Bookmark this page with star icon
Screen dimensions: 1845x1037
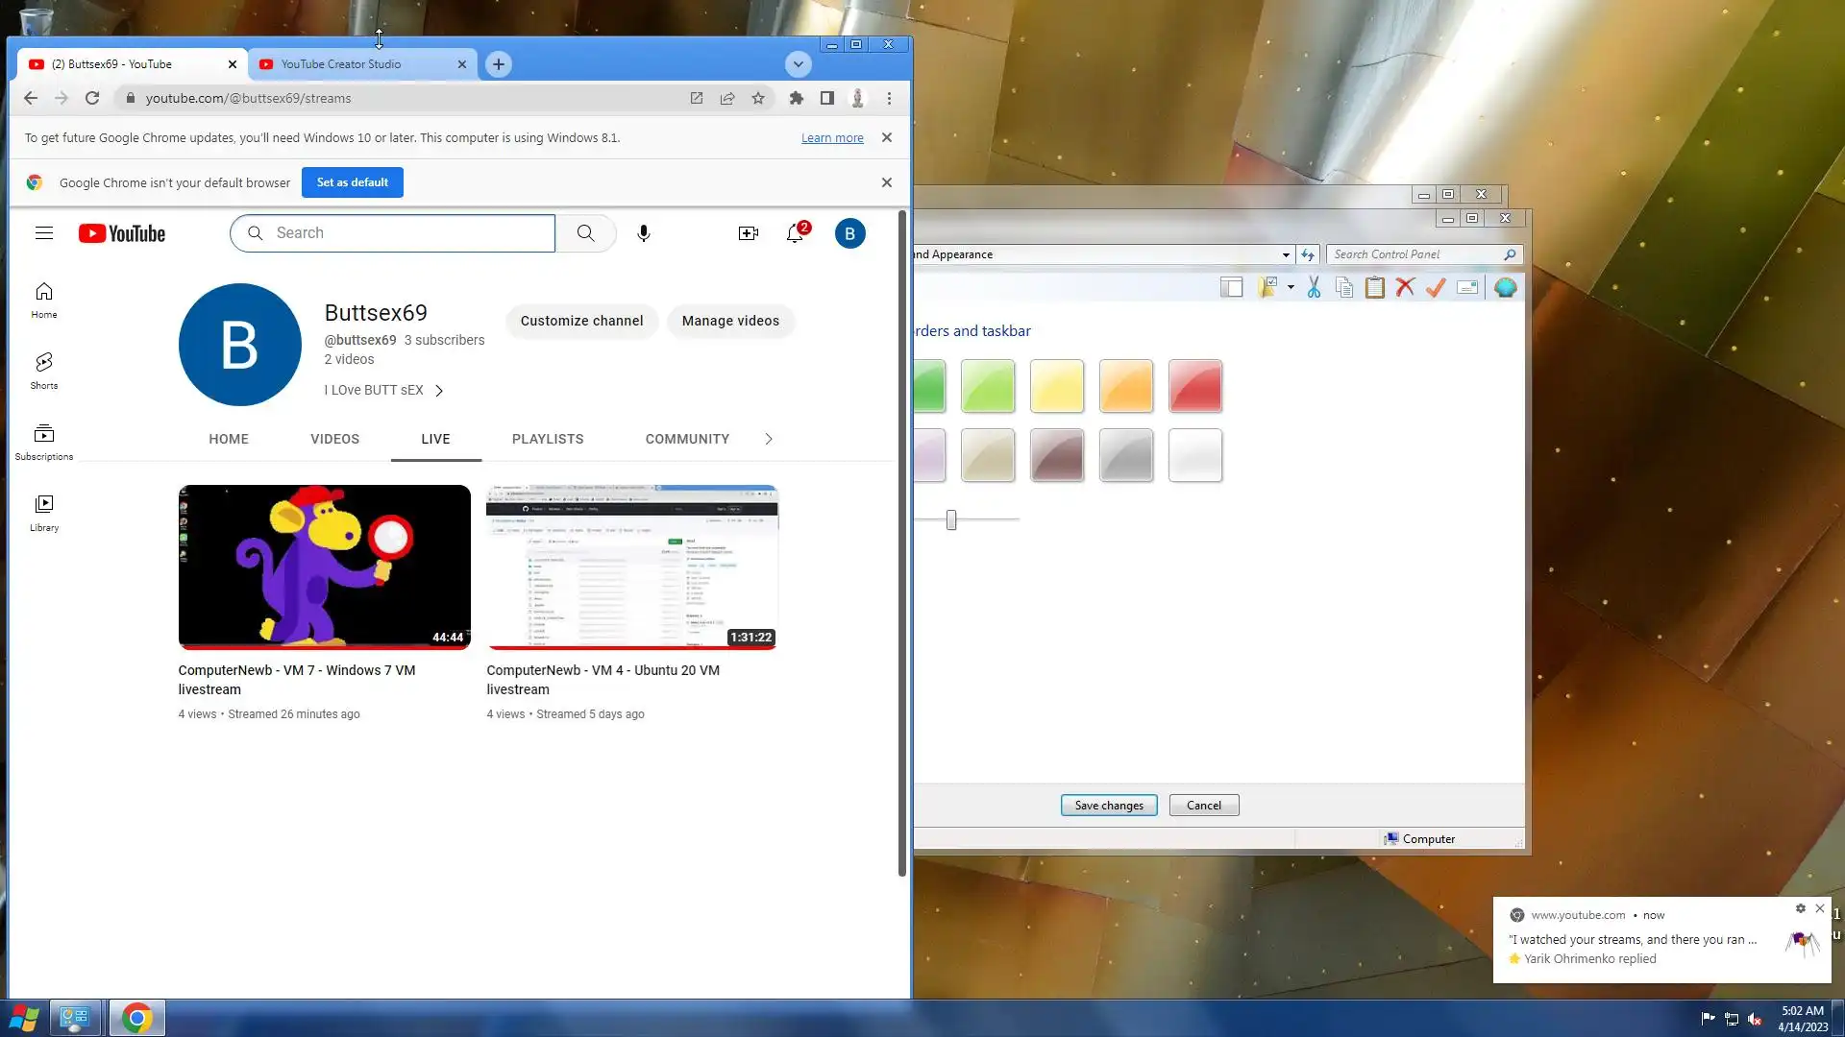tap(758, 98)
